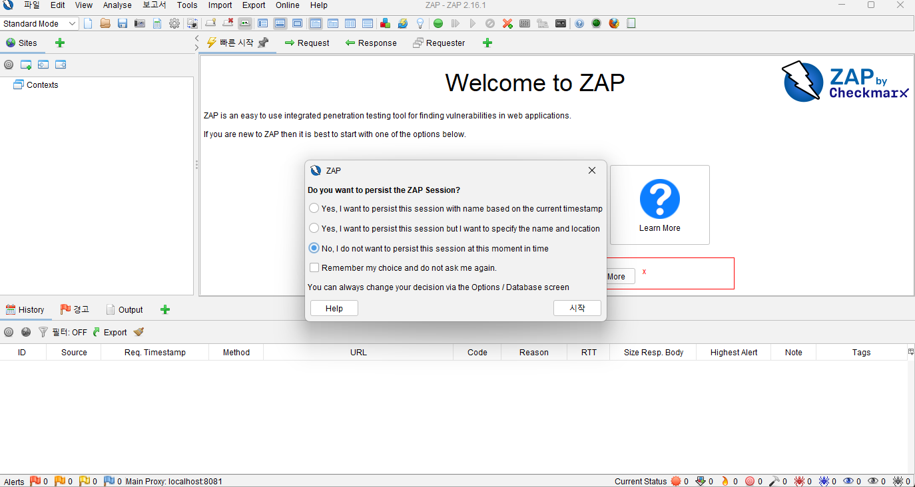Add a tab with green plus beside Output
The height and width of the screenshot is (487, 915).
[x=165, y=309]
